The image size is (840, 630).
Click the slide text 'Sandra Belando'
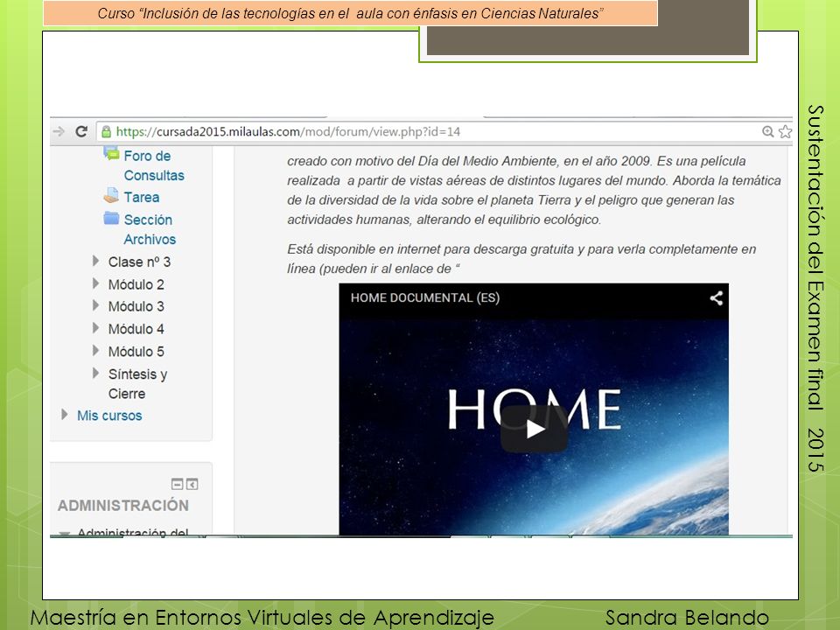pyautogui.click(x=688, y=618)
